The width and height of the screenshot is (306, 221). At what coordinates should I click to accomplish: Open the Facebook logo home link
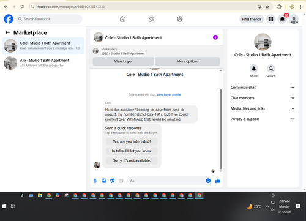(9, 19)
